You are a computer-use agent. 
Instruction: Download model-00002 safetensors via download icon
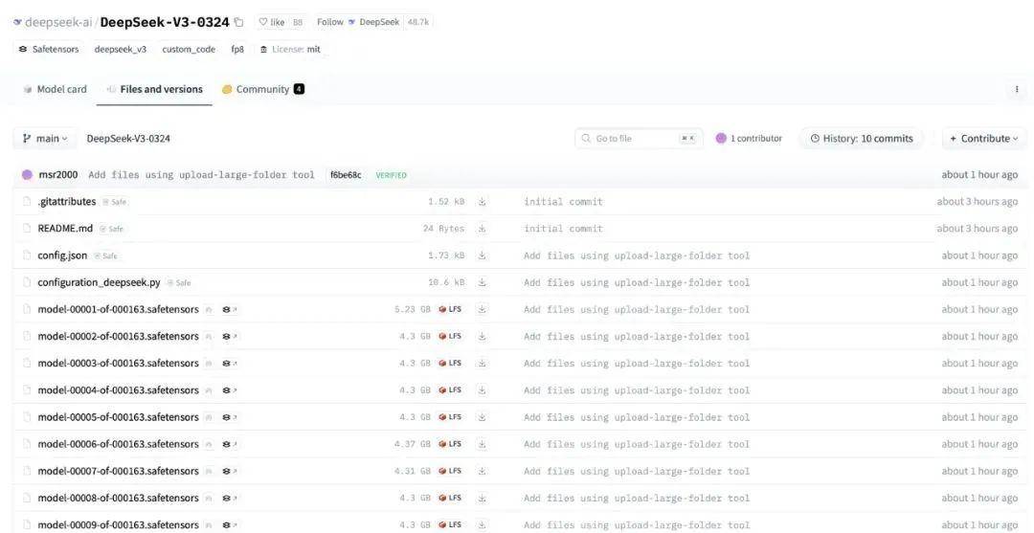(x=482, y=337)
